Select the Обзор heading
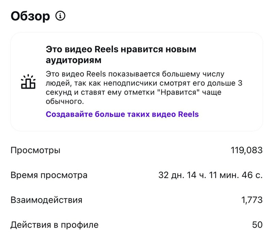 (30, 16)
